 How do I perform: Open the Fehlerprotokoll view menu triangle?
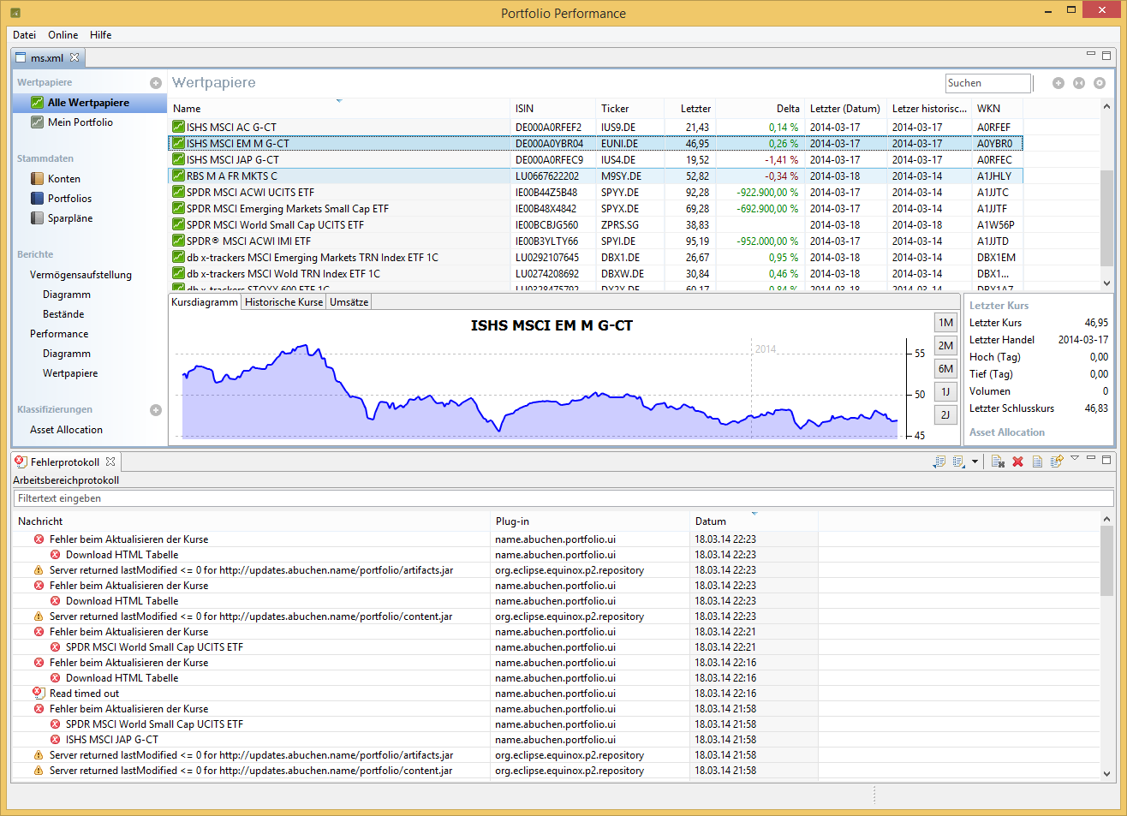(x=1075, y=459)
